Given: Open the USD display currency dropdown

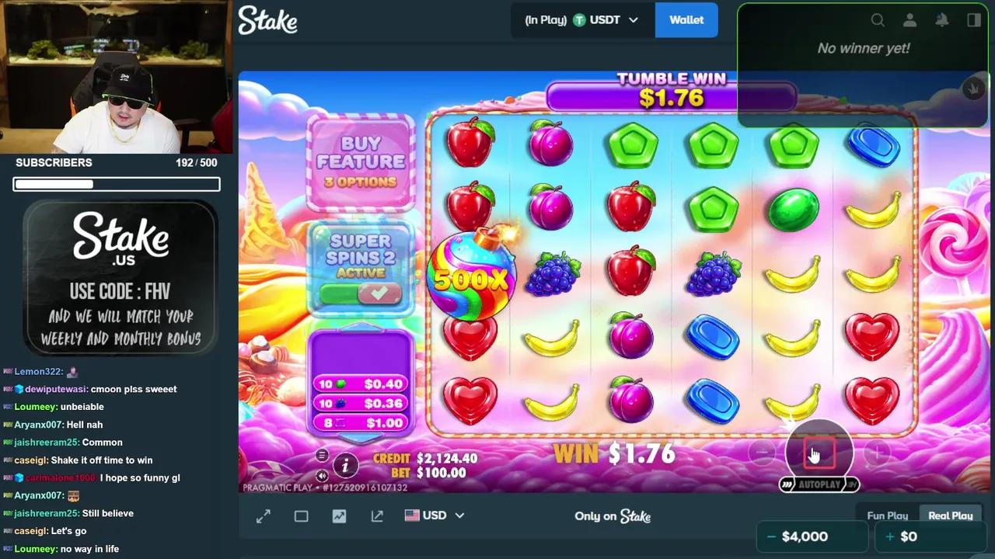Looking at the screenshot, I should [x=435, y=516].
